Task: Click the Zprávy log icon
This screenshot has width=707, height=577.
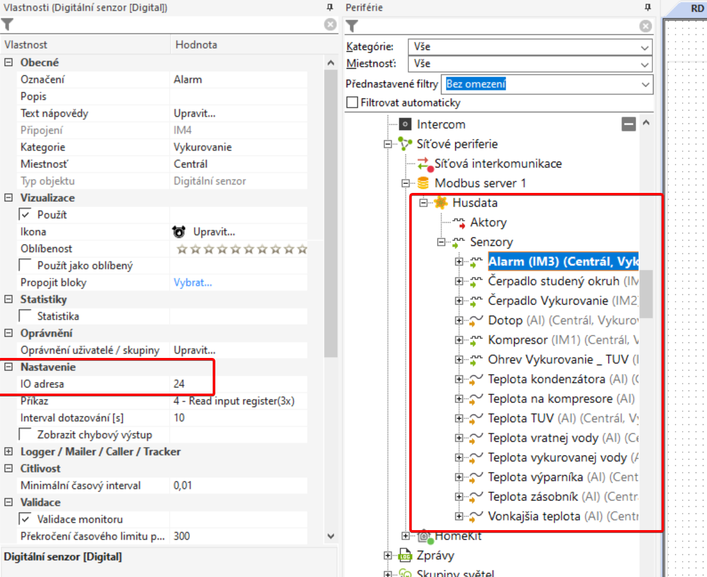Action: point(405,556)
